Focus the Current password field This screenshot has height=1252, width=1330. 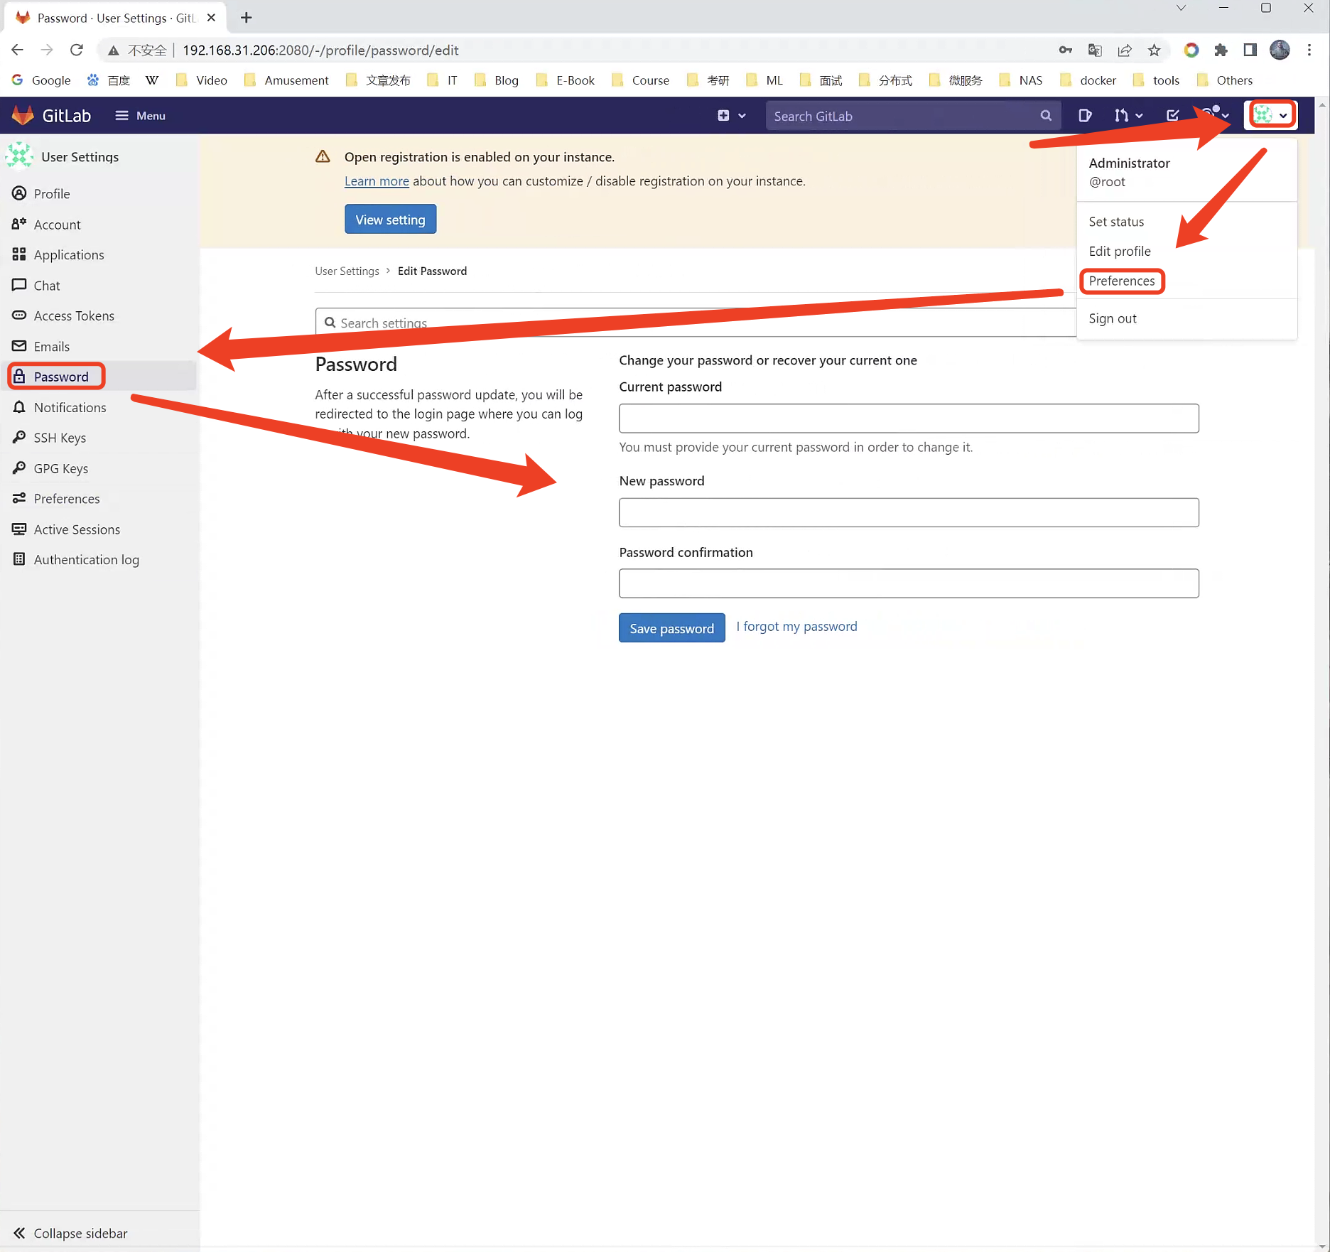[x=908, y=419]
